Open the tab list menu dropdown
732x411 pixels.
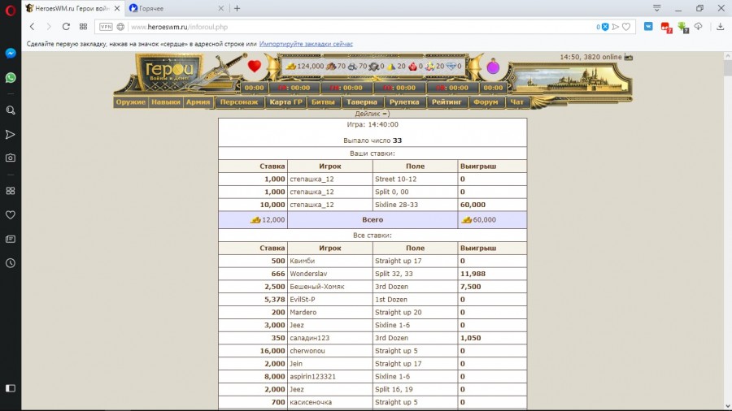pos(656,8)
